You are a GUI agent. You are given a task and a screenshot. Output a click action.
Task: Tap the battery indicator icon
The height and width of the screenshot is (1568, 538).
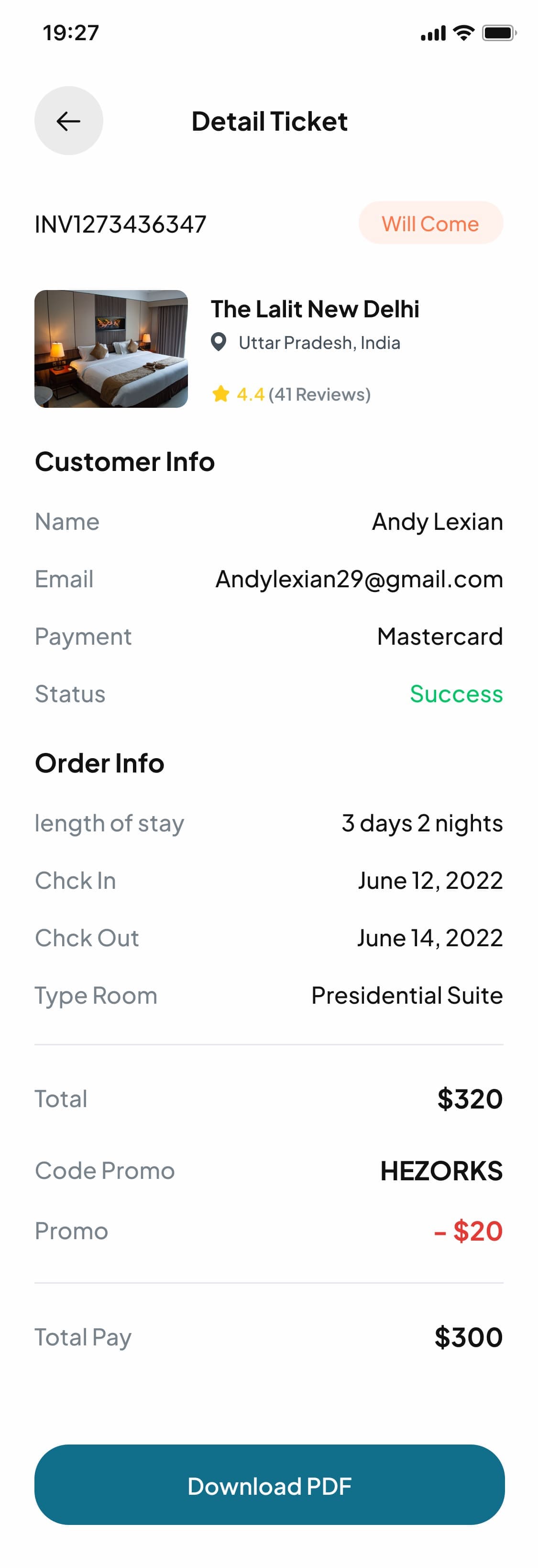(x=499, y=33)
